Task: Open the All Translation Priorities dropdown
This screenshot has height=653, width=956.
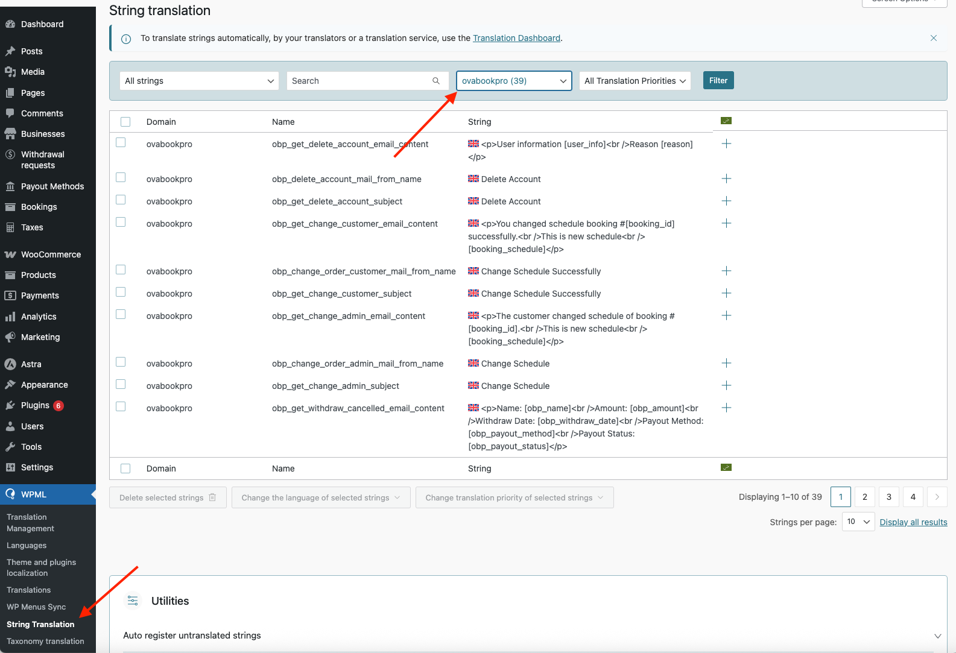Action: pos(635,81)
